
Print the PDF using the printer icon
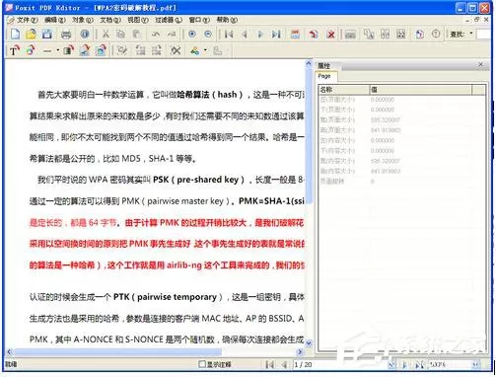point(66,35)
